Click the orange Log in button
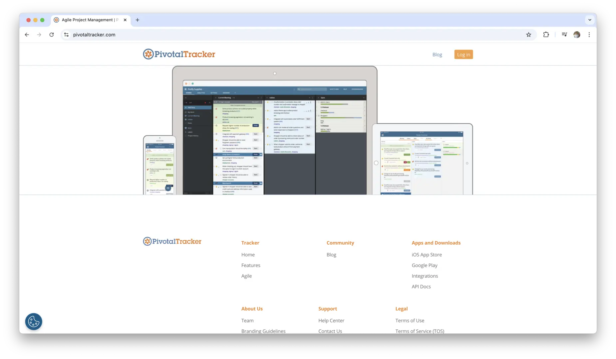 pos(463,55)
